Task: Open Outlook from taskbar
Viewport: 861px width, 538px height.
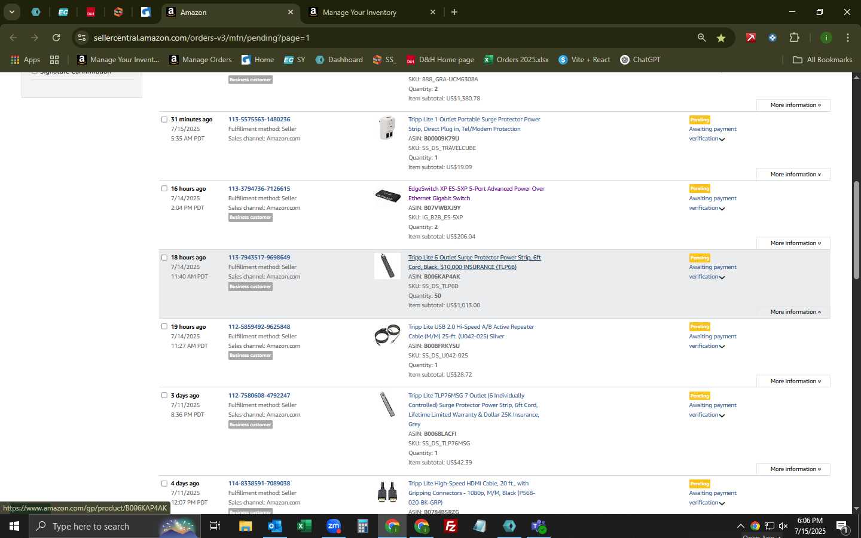Action: [x=275, y=526]
